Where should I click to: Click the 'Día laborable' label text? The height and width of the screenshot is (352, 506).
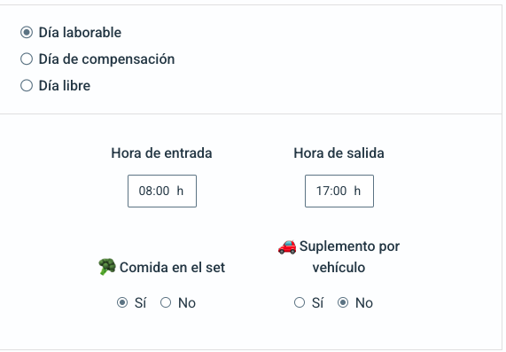(80, 33)
